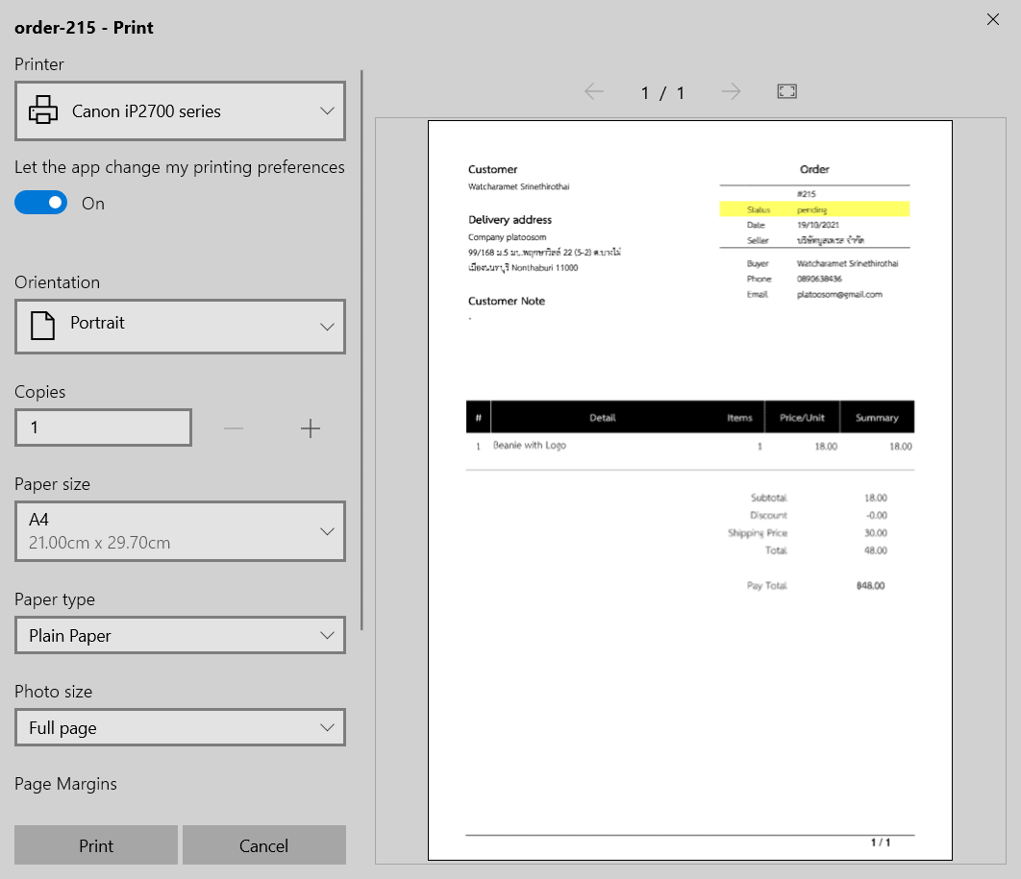Decrease copies with the minus button
The width and height of the screenshot is (1021, 879).
234,428
